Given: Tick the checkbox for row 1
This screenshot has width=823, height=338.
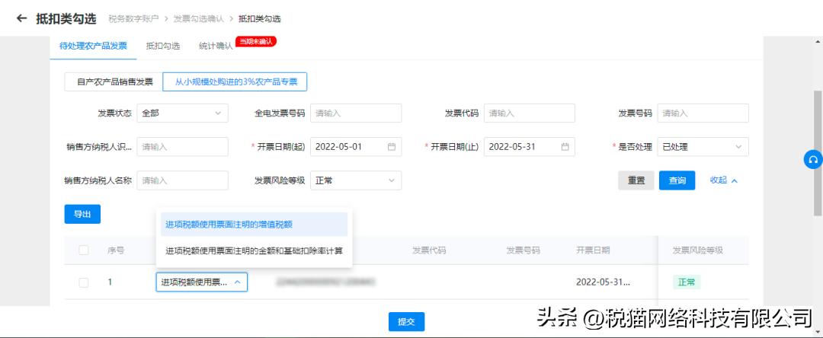Looking at the screenshot, I should [84, 282].
